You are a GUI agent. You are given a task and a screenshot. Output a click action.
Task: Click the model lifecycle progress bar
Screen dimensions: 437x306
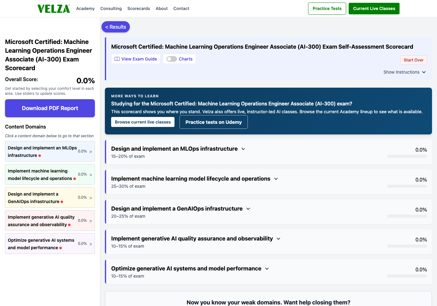[407, 186]
